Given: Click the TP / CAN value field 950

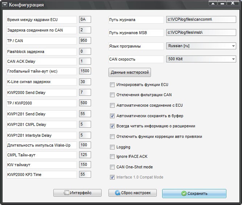Looking at the screenshot, I should point(85,40).
